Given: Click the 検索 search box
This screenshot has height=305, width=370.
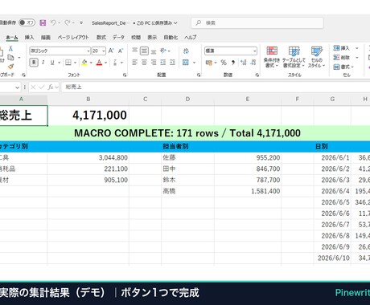Looking at the screenshot, I should tap(257, 23).
